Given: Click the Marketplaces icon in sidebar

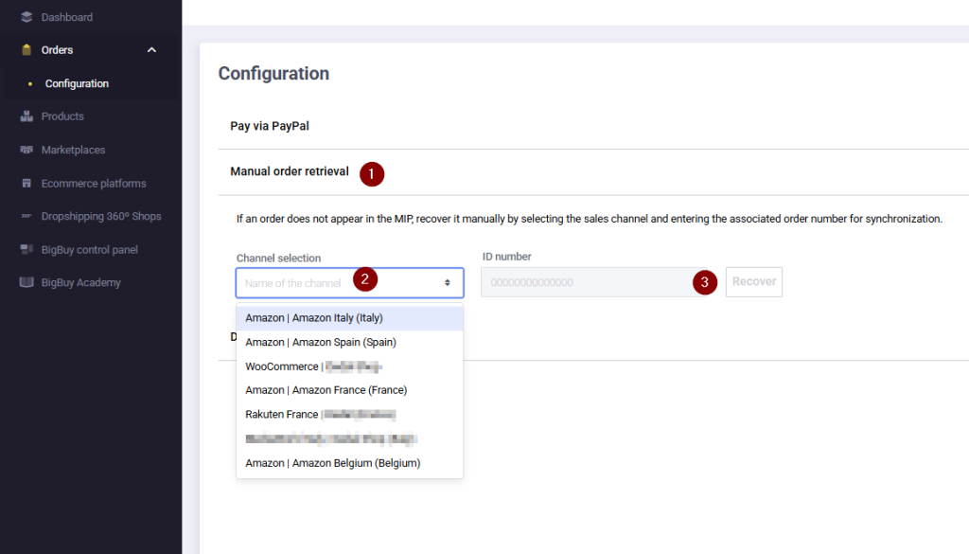Looking at the screenshot, I should pyautogui.click(x=26, y=150).
